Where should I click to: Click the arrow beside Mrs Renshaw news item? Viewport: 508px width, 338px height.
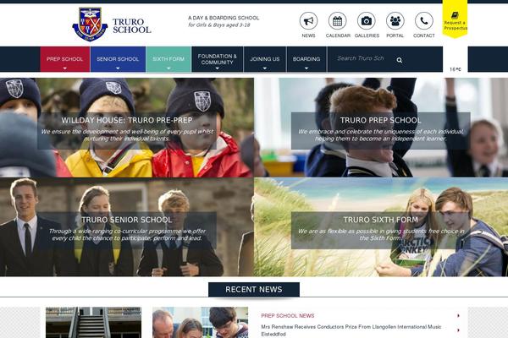(458, 330)
